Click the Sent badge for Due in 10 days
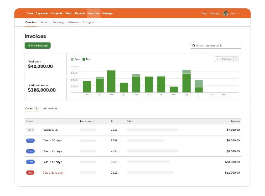 pyautogui.click(x=31, y=162)
